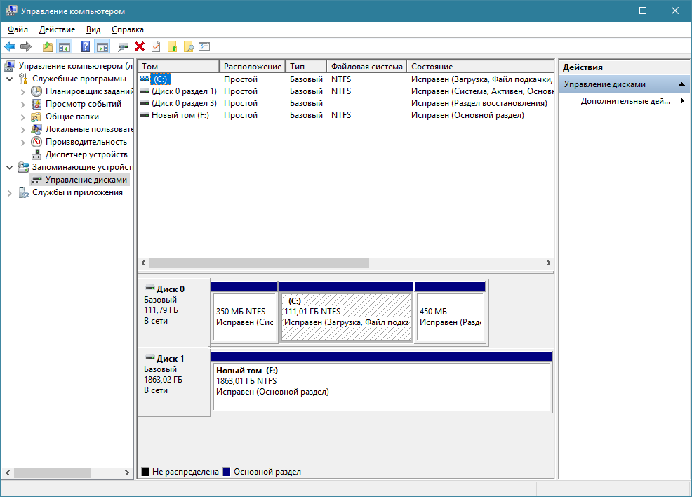Click the Производительность red gauge icon
Image resolution: width=692 pixels, height=497 pixels.
click(x=36, y=142)
